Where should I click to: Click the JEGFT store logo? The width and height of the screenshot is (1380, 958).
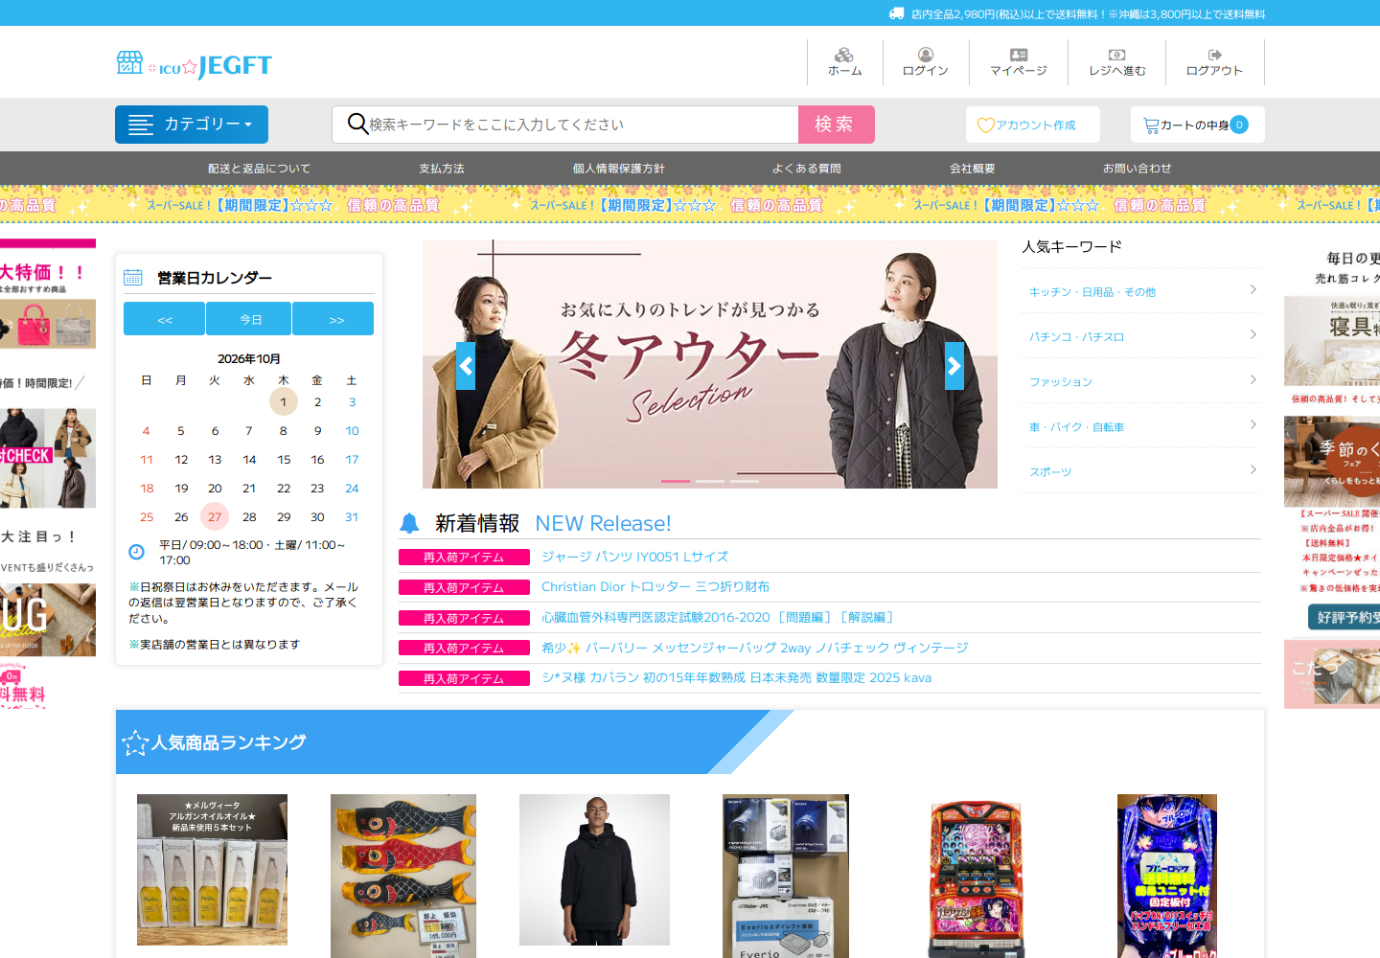[x=194, y=64]
